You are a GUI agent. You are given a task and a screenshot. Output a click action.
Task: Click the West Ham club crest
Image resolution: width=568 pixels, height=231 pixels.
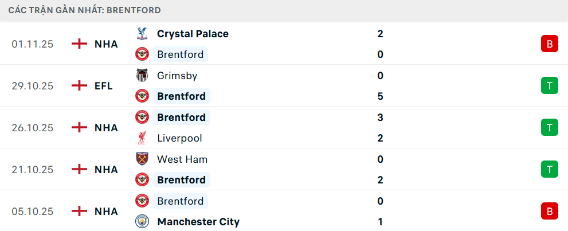[x=142, y=159]
